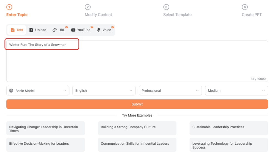The width and height of the screenshot is (278, 161).
Task: Click the globe icon beside Basic Model
Action: click(x=11, y=91)
